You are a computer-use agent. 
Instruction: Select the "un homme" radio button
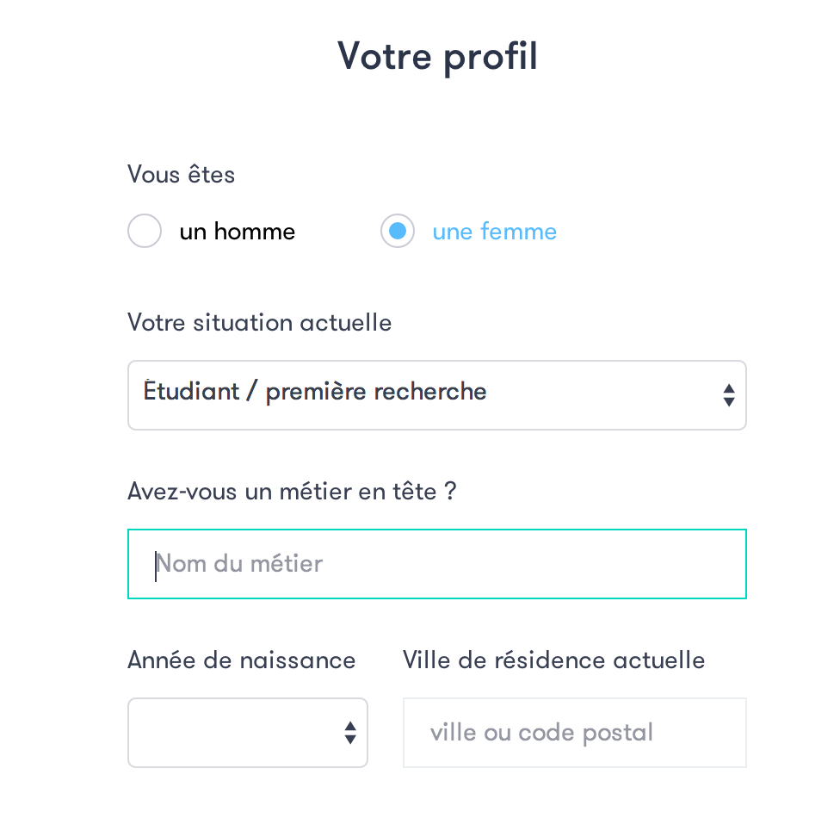click(x=145, y=232)
